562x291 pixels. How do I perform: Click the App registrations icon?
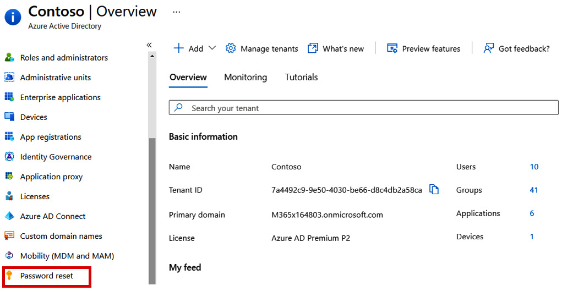click(x=9, y=136)
